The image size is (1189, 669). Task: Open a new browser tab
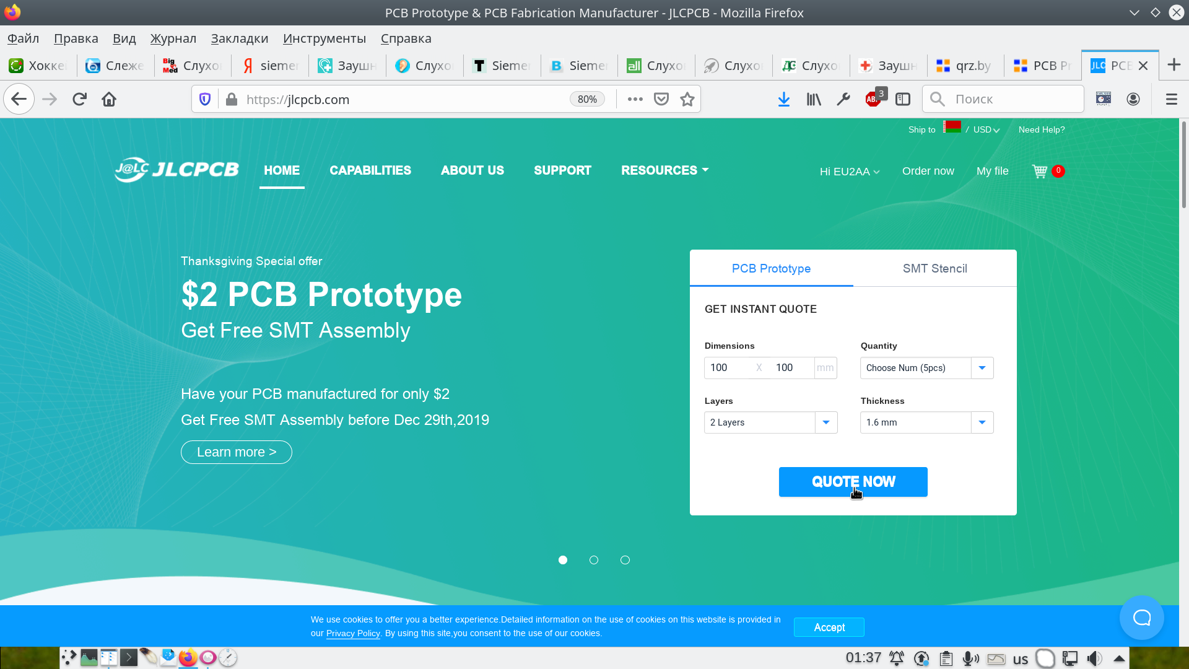(x=1174, y=65)
